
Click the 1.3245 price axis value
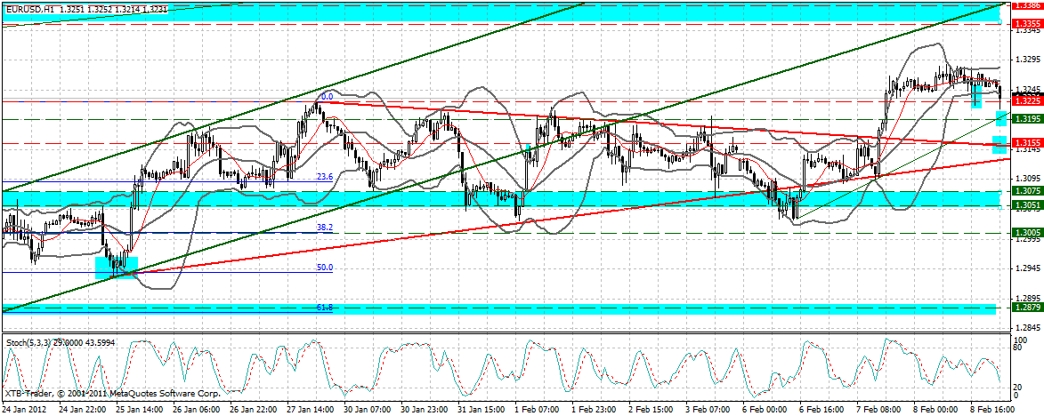coord(1027,90)
